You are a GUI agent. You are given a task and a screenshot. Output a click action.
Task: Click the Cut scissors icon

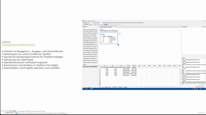click(x=89, y=25)
